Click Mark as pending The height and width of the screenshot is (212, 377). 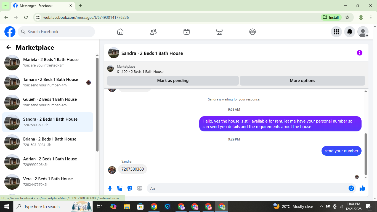173,81
